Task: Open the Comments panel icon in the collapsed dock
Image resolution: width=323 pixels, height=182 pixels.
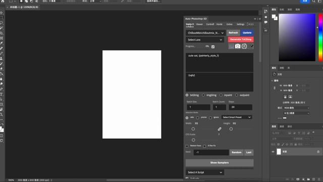Action: [266, 22]
